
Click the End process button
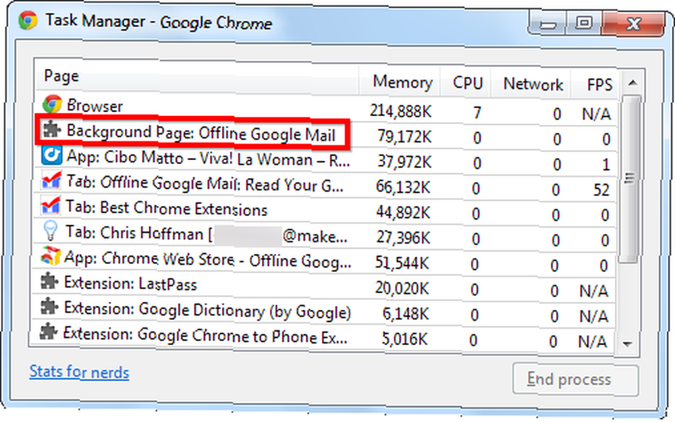pos(576,379)
